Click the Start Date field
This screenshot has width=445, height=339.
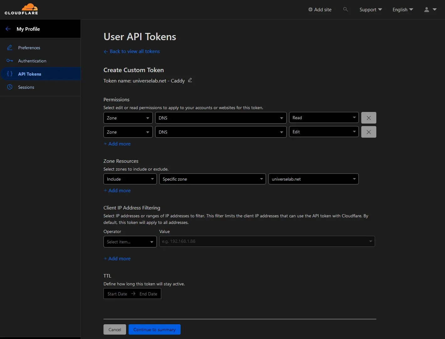(117, 294)
